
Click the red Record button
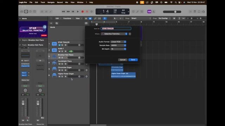[83, 12]
